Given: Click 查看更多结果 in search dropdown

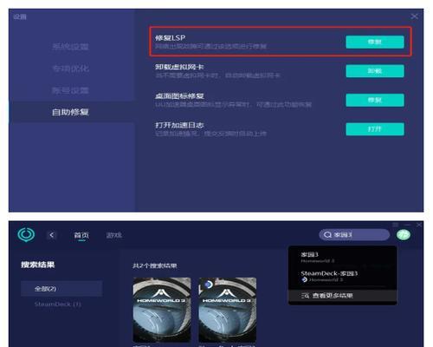Looking at the screenshot, I should click(x=343, y=296).
